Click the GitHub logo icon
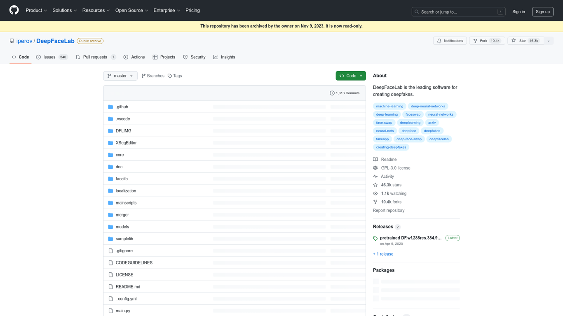This screenshot has width=563, height=316. tap(14, 10)
